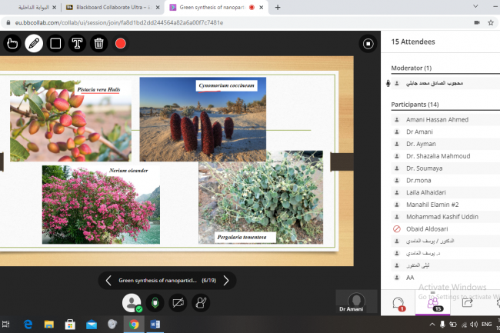This screenshot has height=333, width=500.
Task: Advance to next slide arrow
Action: [226, 281]
